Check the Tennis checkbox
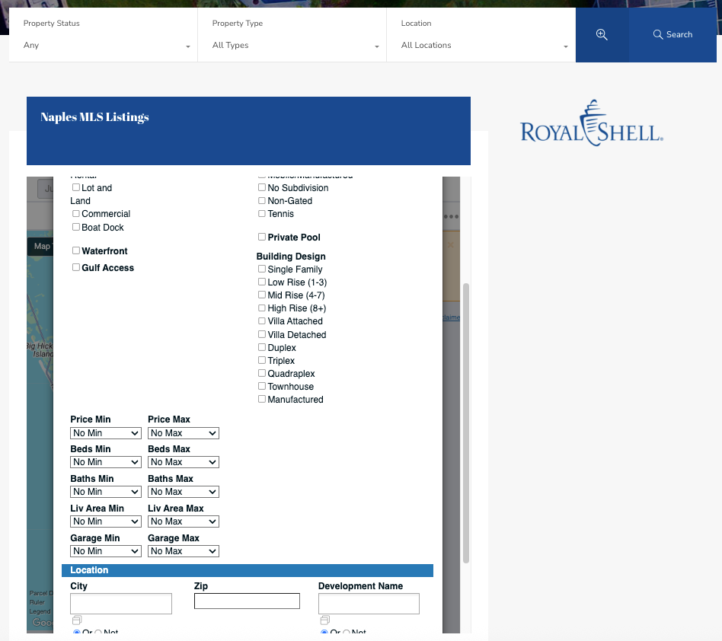The width and height of the screenshot is (722, 641). (x=262, y=213)
